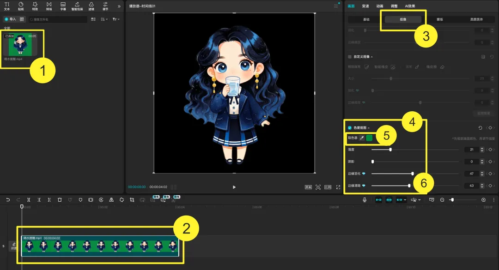Click the undo arrow in timeline toolbar

tap(8, 200)
